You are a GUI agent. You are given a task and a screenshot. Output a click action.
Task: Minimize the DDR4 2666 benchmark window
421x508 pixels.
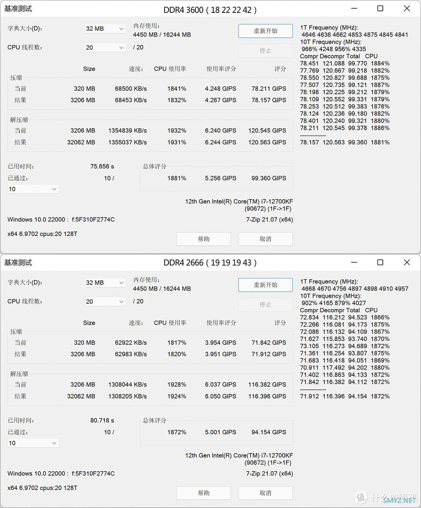tap(354, 263)
